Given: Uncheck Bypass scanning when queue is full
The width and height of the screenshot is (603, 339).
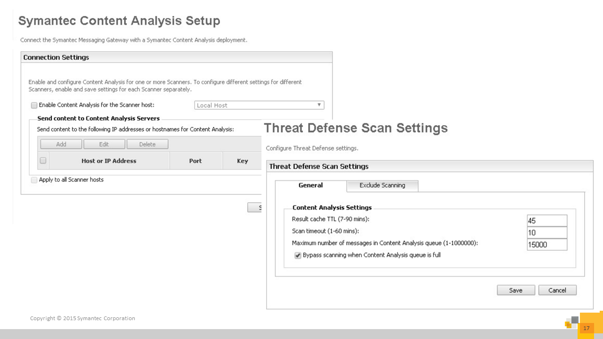Looking at the screenshot, I should pyautogui.click(x=298, y=256).
